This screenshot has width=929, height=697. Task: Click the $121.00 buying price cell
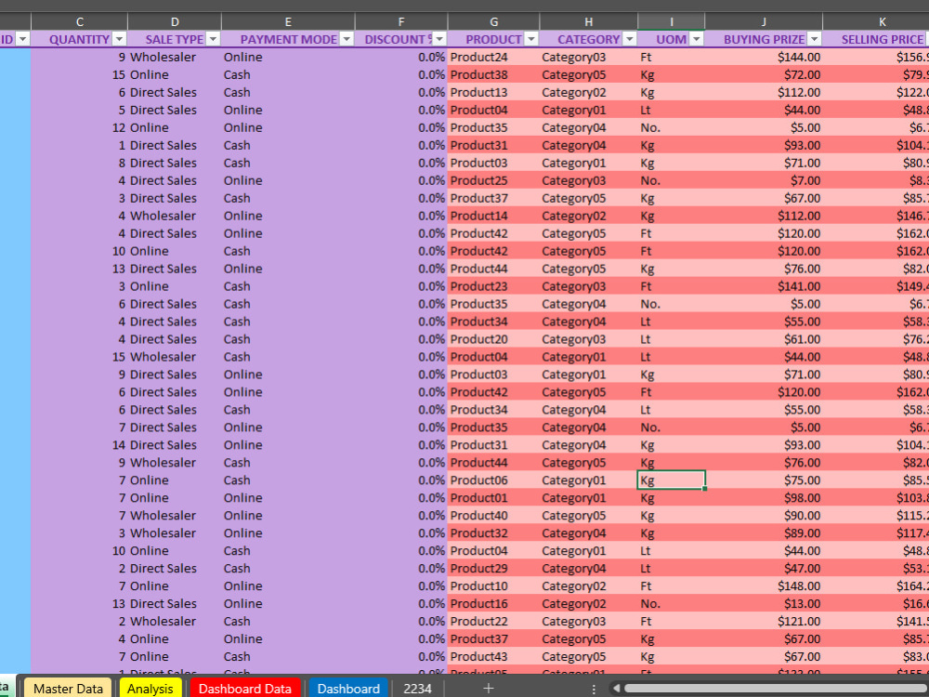[764, 621]
